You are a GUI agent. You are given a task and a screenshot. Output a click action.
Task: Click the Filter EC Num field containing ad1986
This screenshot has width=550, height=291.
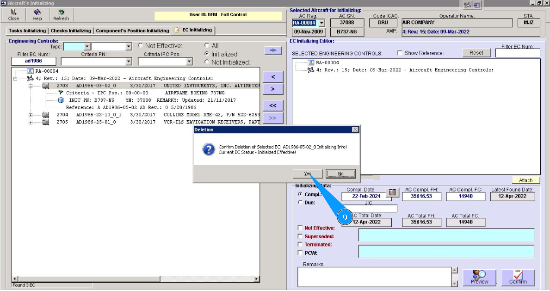(x=34, y=61)
